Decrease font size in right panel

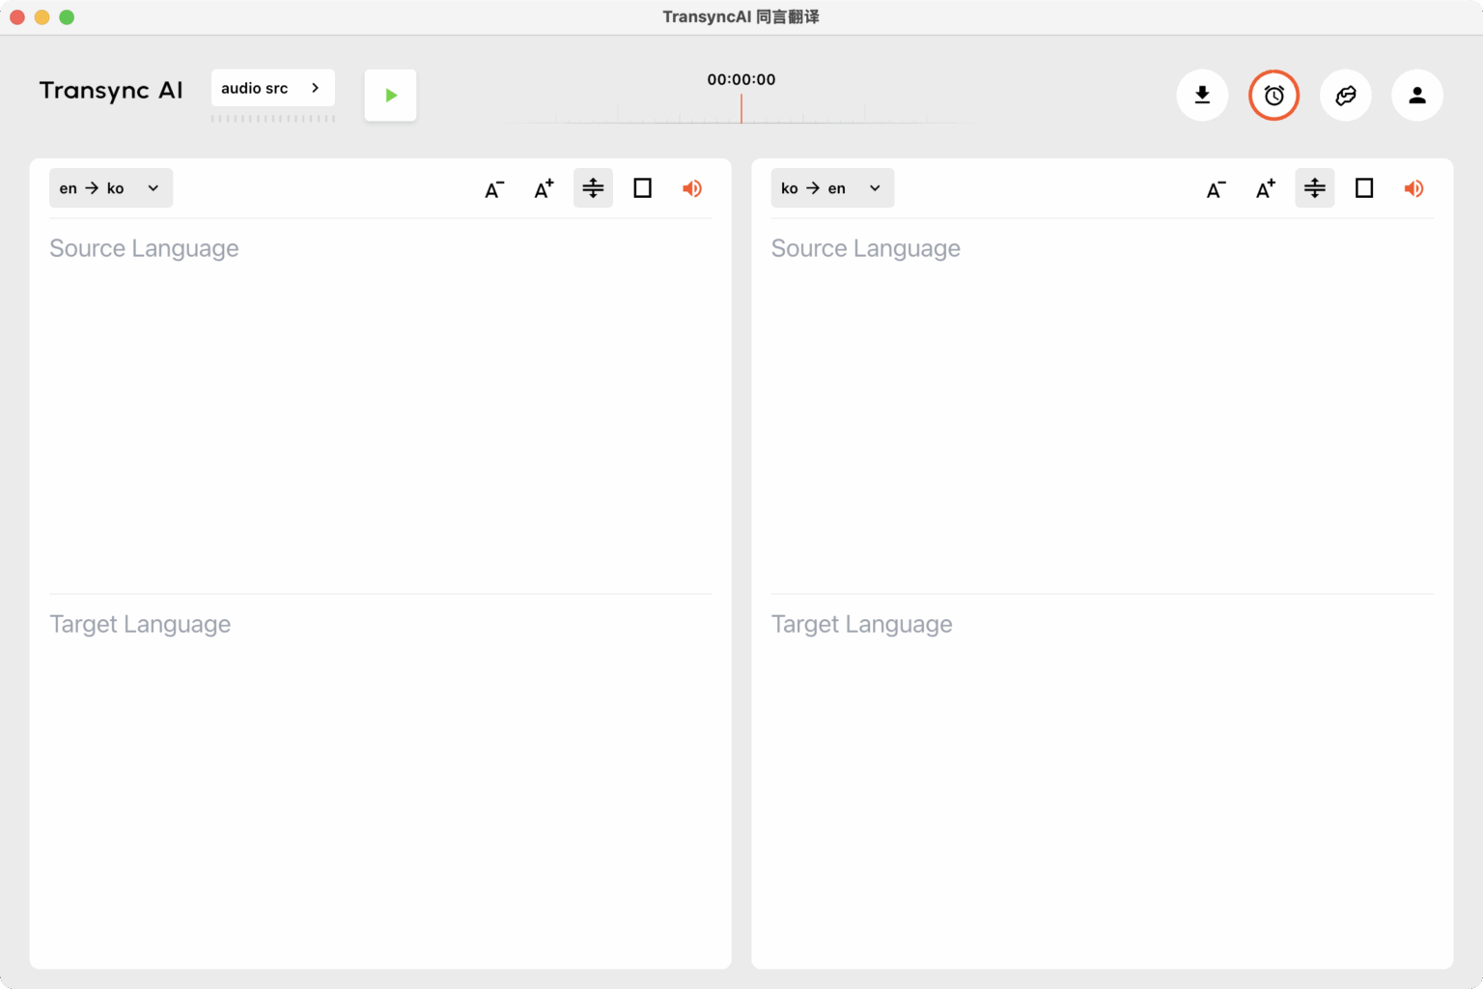click(x=1216, y=188)
